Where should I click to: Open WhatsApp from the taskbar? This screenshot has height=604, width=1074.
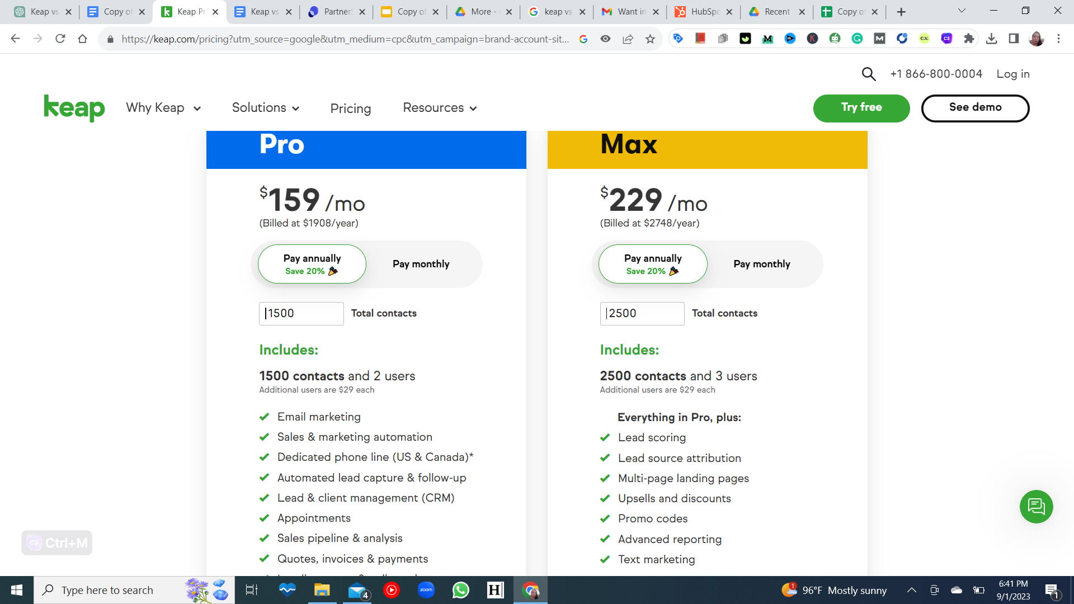[460, 590]
